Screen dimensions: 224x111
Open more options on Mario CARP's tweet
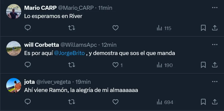(215, 8)
